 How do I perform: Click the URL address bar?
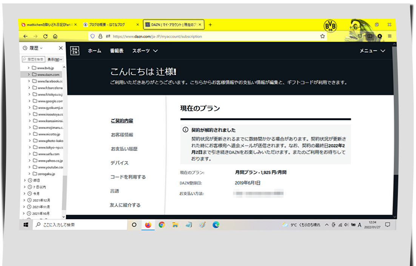coord(207,36)
